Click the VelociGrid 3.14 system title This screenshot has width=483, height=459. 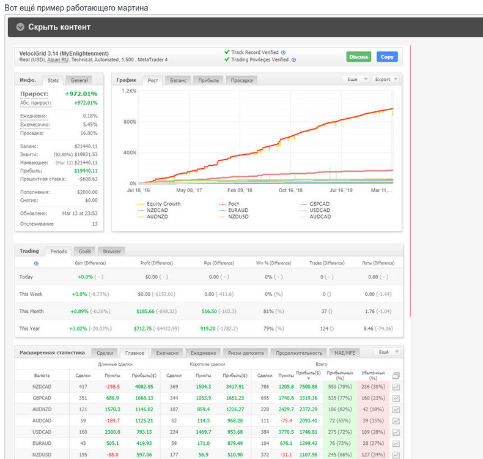64,54
